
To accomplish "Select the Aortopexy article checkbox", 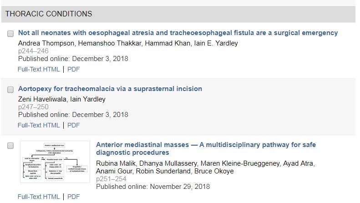I will pyautogui.click(x=10, y=90).
